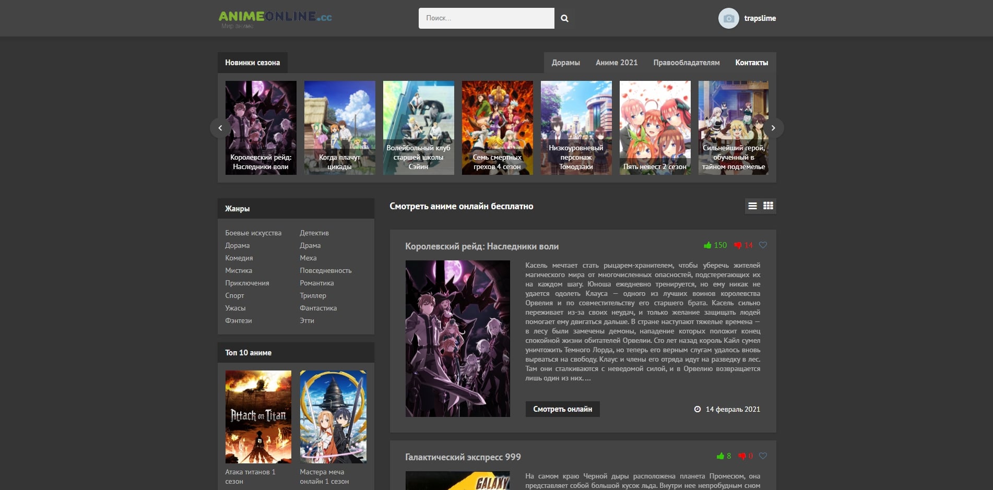This screenshot has width=993, height=490.
Task: Open Королевский рейд carousel poster
Action: [261, 128]
